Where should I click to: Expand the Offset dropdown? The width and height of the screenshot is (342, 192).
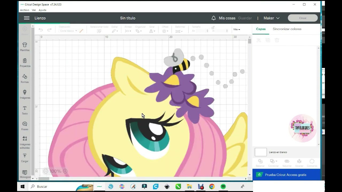click(x=165, y=31)
